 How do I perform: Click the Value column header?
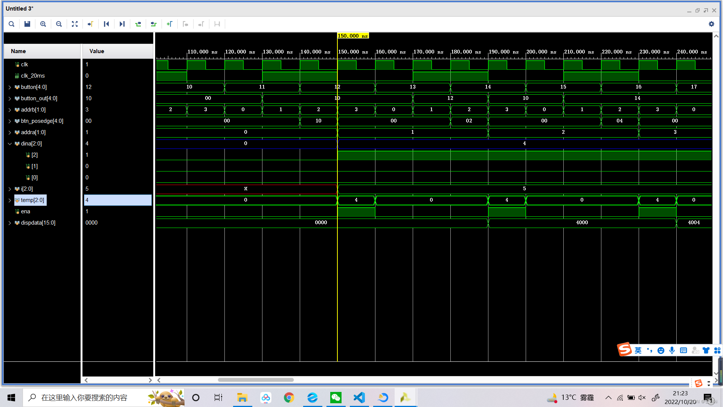click(97, 51)
